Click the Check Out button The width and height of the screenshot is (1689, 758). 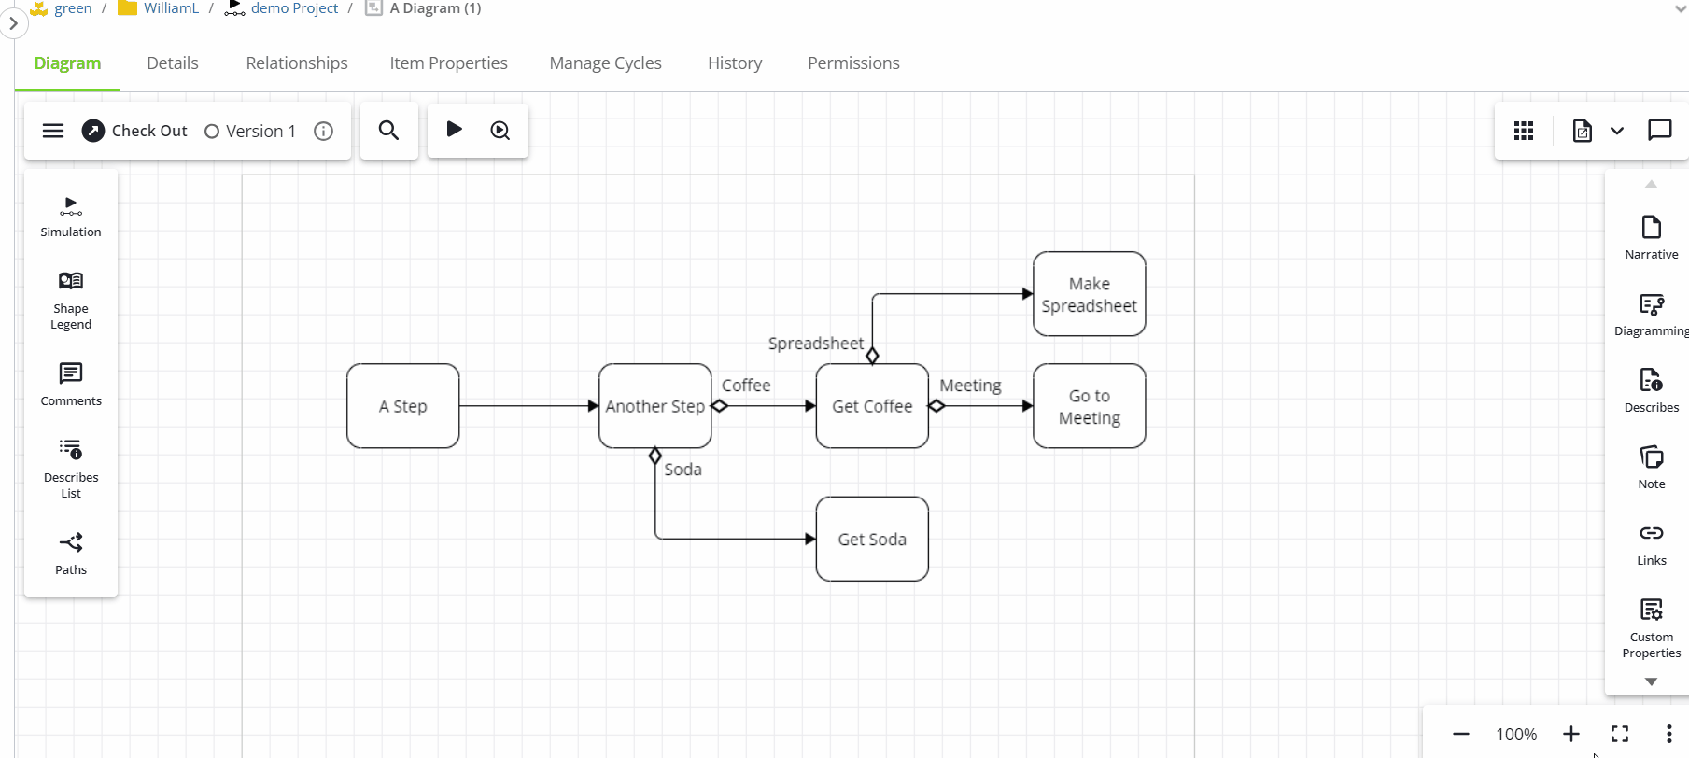[135, 131]
